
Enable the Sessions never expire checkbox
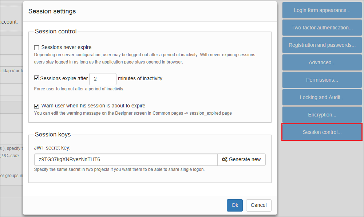pos(36,47)
